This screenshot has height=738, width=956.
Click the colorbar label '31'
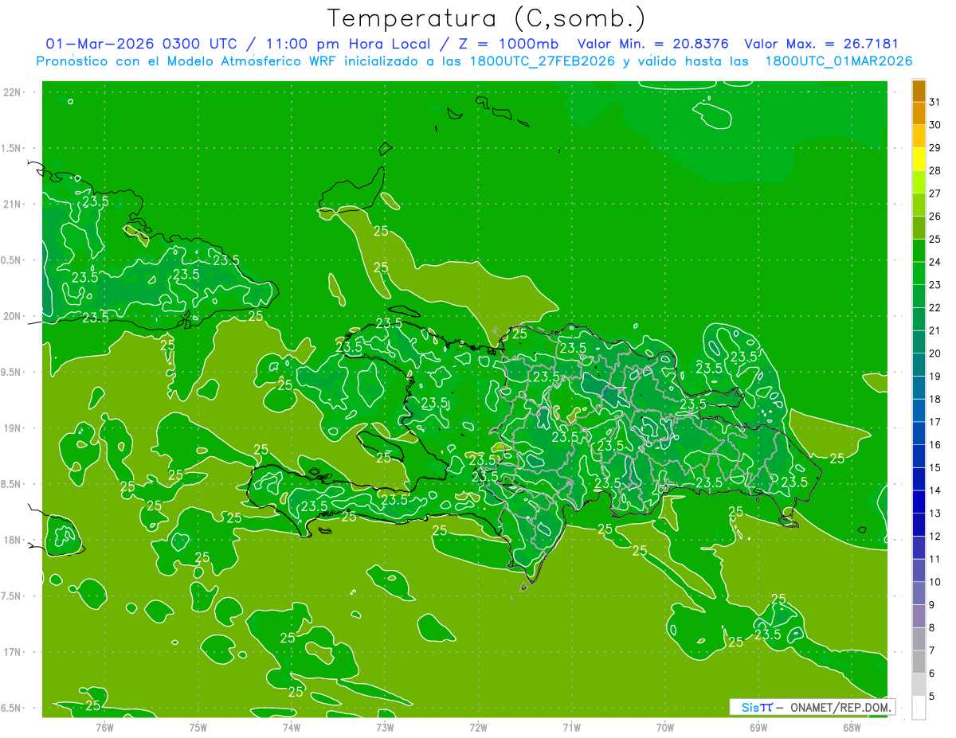935,102
